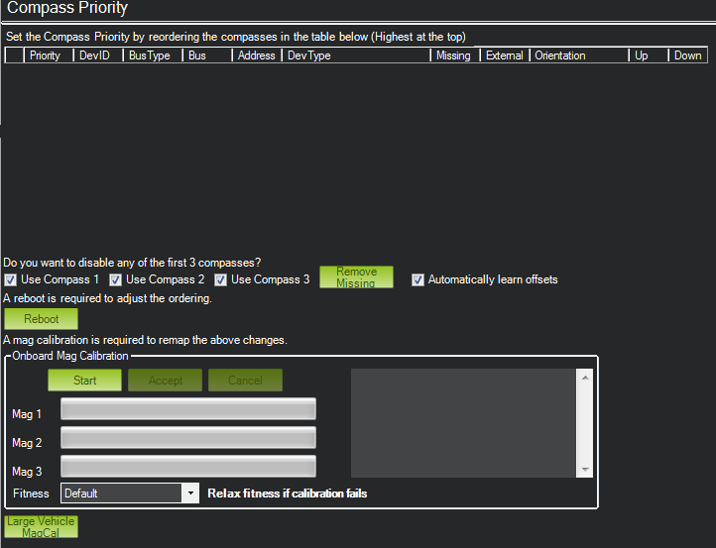Click the External column header
This screenshot has width=716, height=548.
point(505,55)
